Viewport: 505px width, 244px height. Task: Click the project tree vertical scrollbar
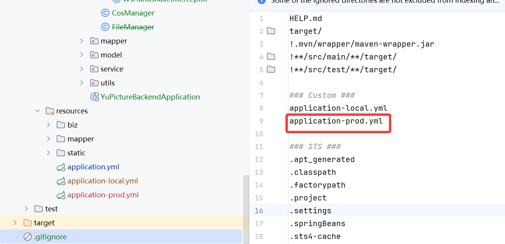click(x=246, y=202)
